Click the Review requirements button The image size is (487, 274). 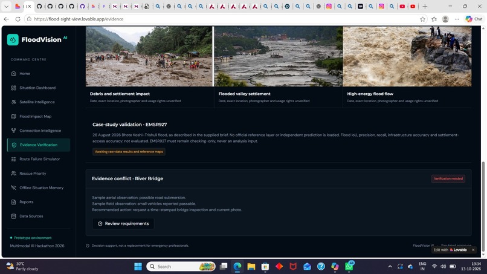coord(123,224)
